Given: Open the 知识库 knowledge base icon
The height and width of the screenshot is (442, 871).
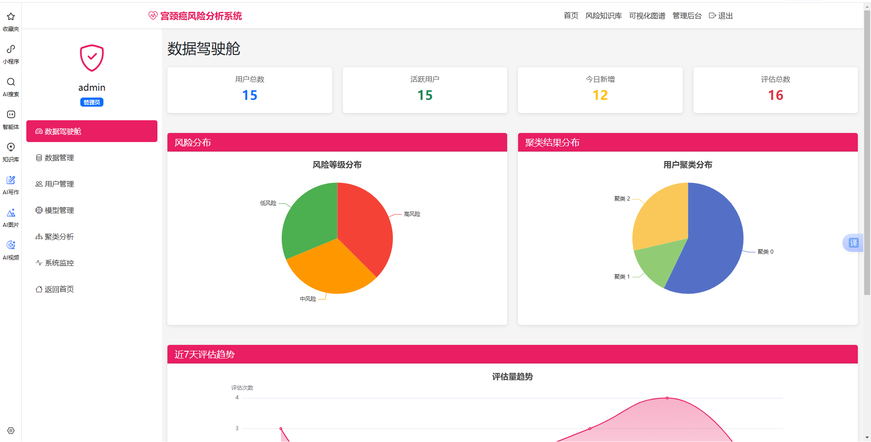Looking at the screenshot, I should point(11,147).
